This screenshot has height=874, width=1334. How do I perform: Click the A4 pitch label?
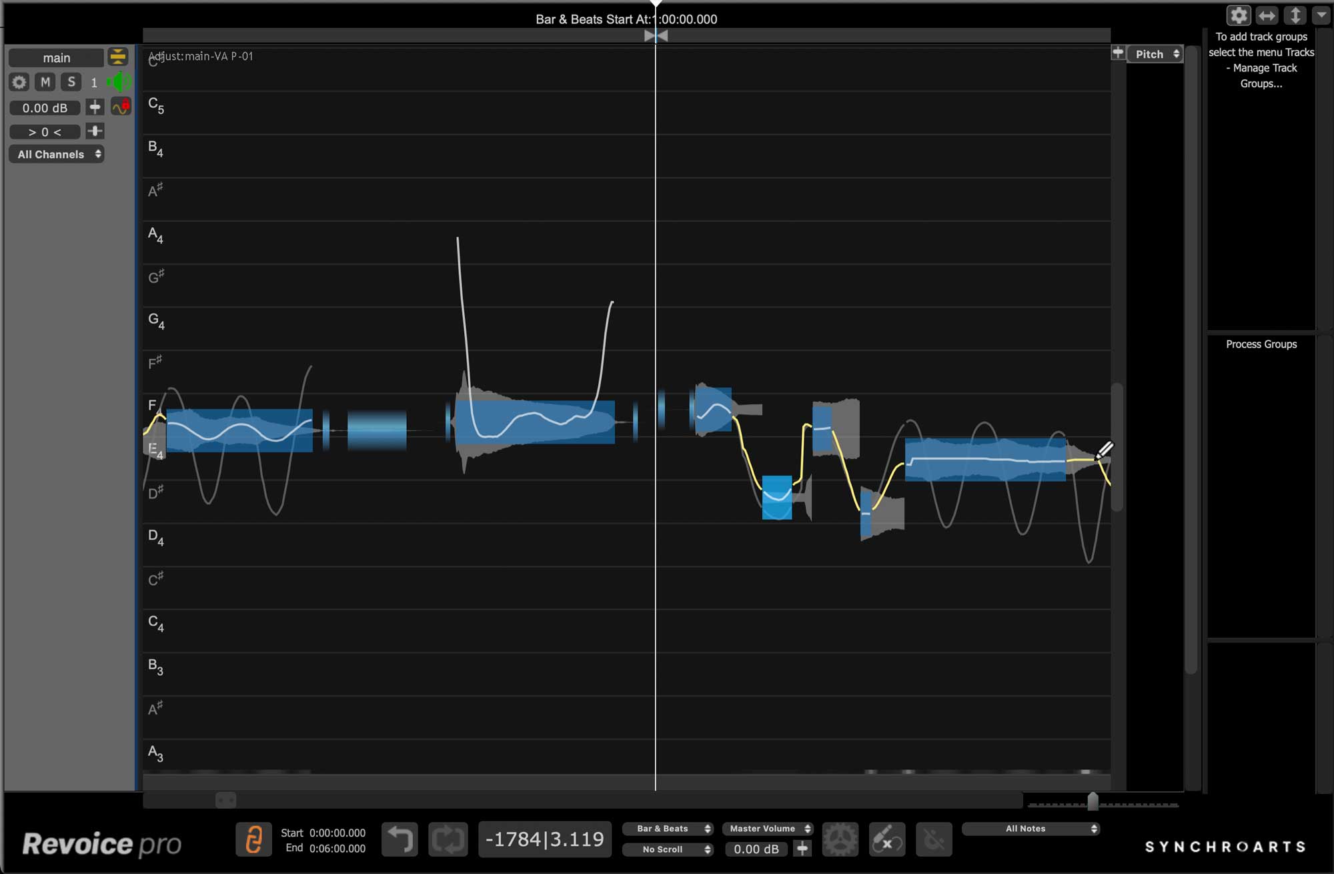(x=155, y=235)
